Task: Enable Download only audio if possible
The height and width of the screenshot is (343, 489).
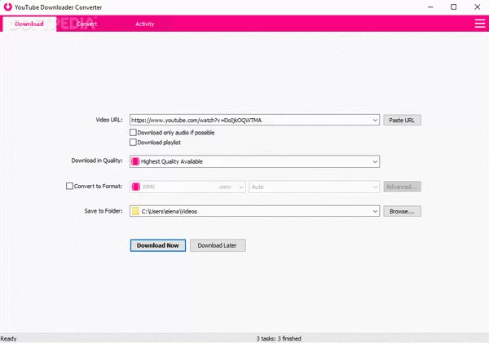Action: point(134,132)
